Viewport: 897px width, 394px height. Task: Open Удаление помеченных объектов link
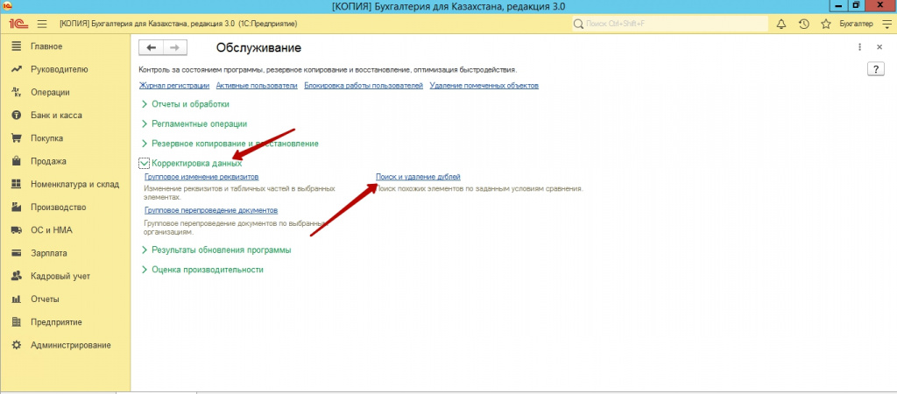tap(484, 86)
